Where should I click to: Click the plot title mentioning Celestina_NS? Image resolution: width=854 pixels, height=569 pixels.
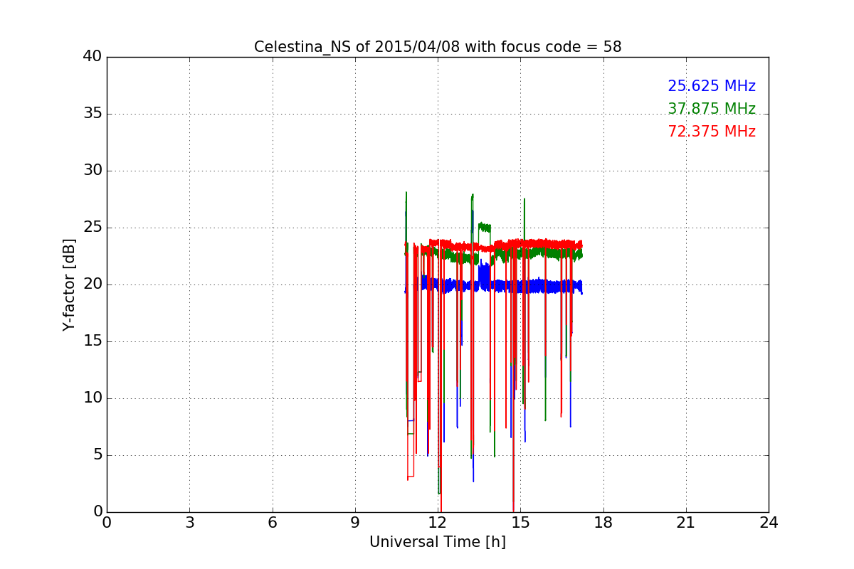pos(438,47)
